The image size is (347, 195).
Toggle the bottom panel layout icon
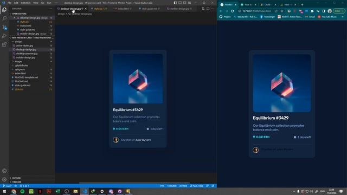[180, 3]
